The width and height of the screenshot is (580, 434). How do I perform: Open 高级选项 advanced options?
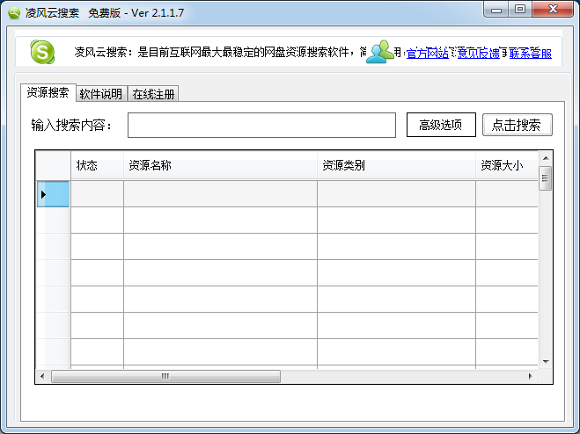(x=441, y=125)
